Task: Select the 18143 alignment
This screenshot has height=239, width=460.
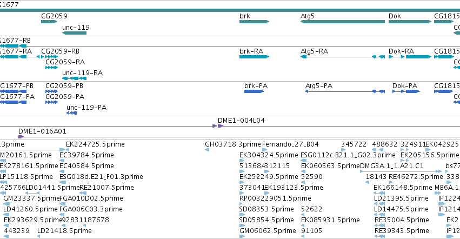Action: (367, 182)
